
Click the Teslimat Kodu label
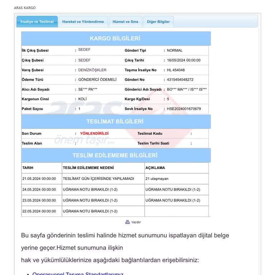[150, 134]
